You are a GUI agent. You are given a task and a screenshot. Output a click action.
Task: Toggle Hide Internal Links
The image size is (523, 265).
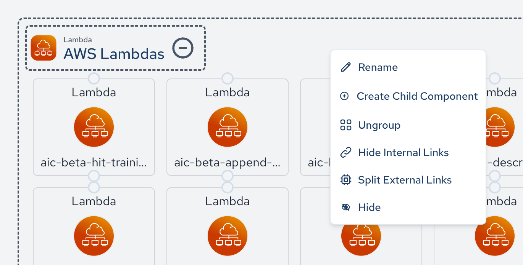coord(403,153)
